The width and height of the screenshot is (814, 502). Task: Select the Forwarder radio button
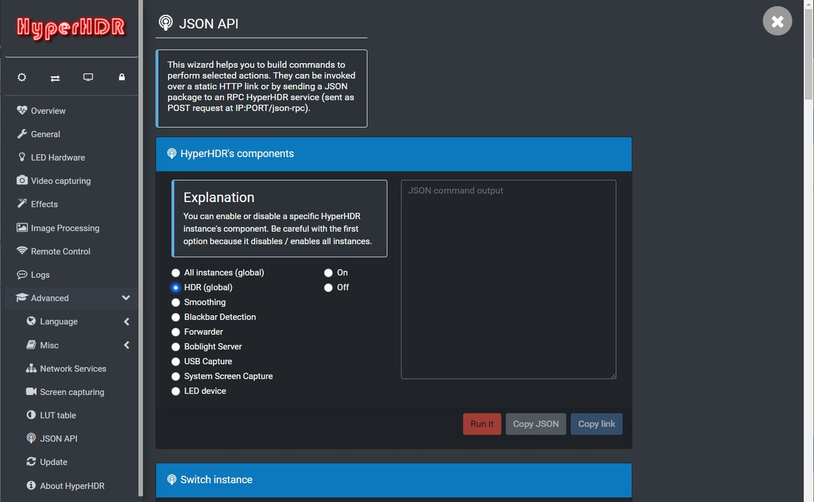[x=176, y=332]
